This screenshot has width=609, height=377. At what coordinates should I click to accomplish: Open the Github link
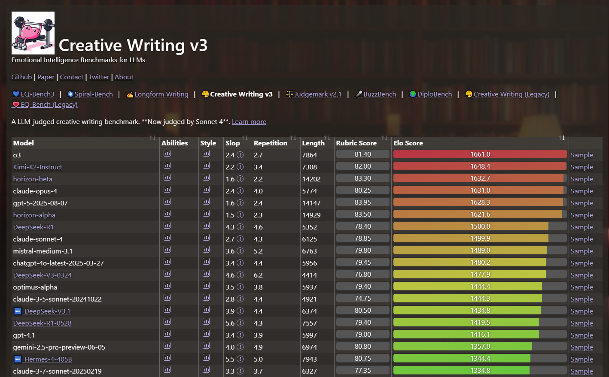coord(21,77)
